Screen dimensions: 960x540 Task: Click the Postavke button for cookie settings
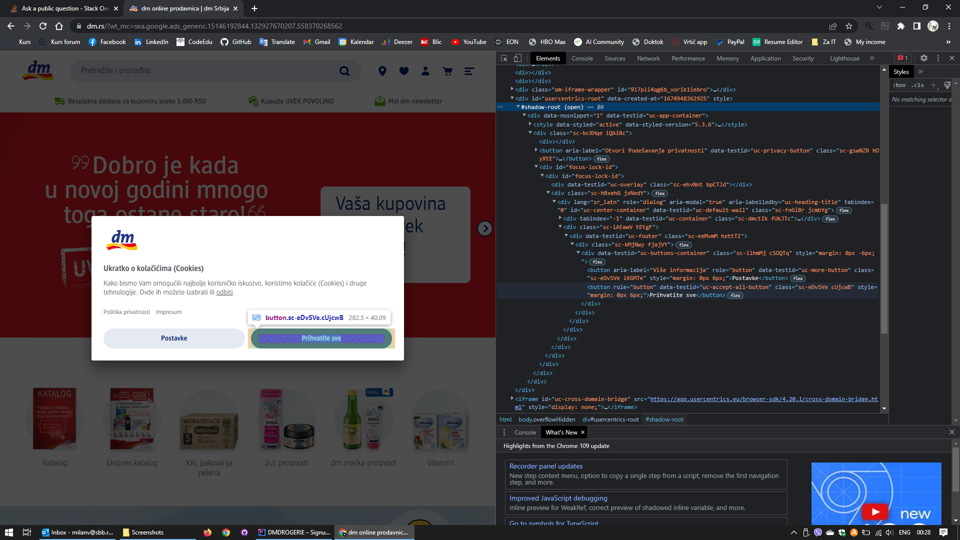pos(173,337)
